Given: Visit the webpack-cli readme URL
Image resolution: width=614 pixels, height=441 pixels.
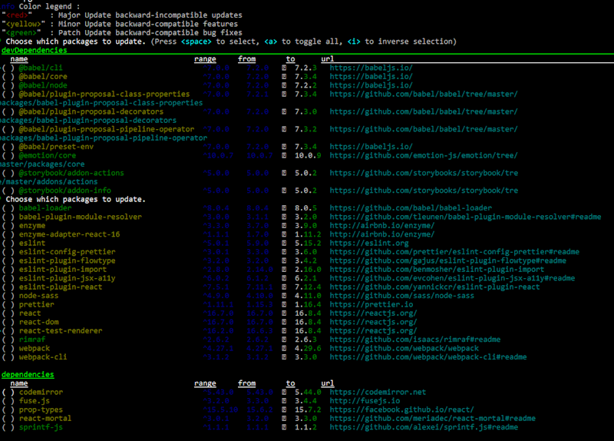Looking at the screenshot, I should pos(428,357).
